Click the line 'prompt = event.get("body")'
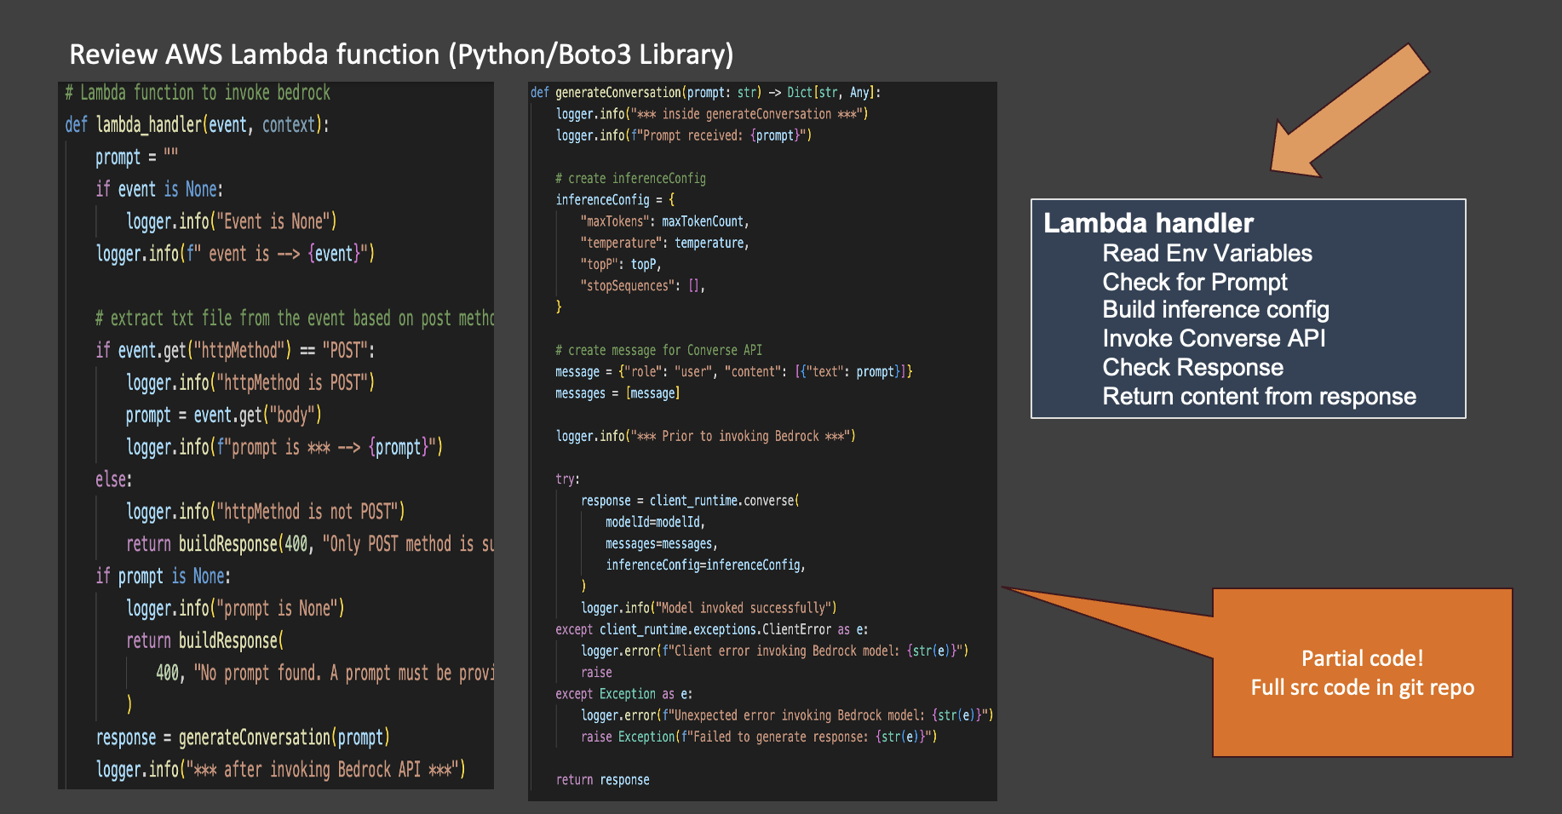The image size is (1562, 814). tap(224, 416)
